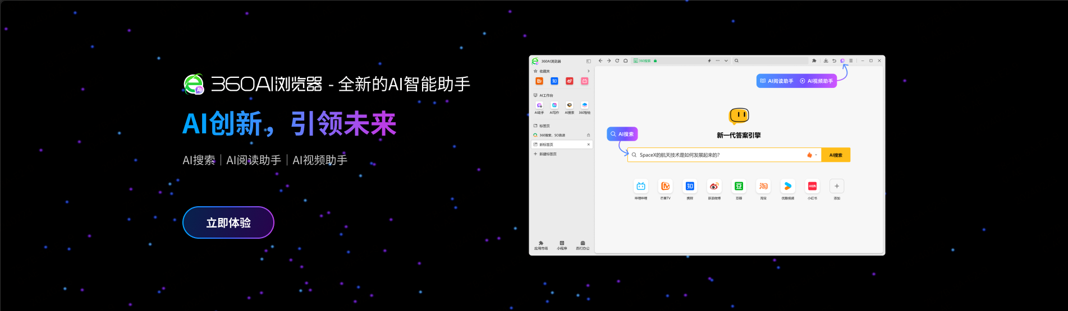Toggle the lock on 360搜索 pinned tab
This screenshot has width=1068, height=311.
coord(588,135)
